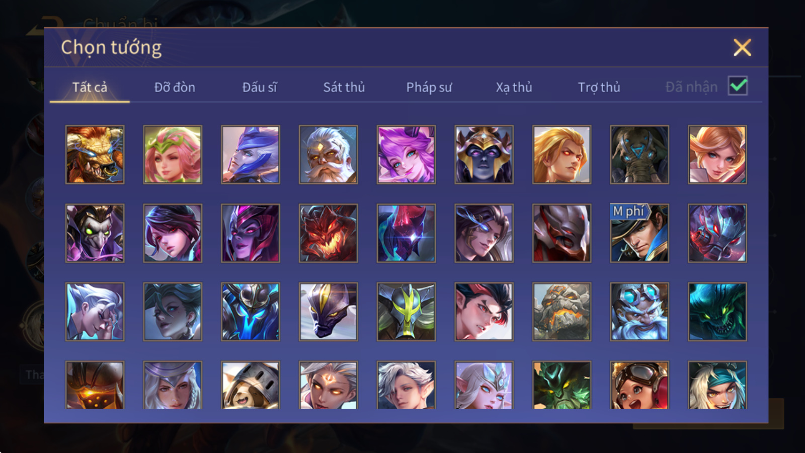Choose the green-eyed hooded goblin hero
805x453 pixels.
[95, 233]
